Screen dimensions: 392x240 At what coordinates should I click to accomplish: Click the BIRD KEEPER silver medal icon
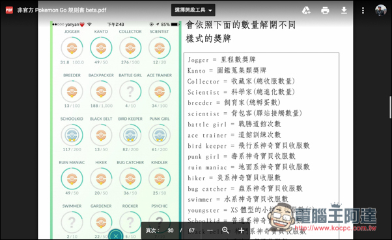(130, 135)
